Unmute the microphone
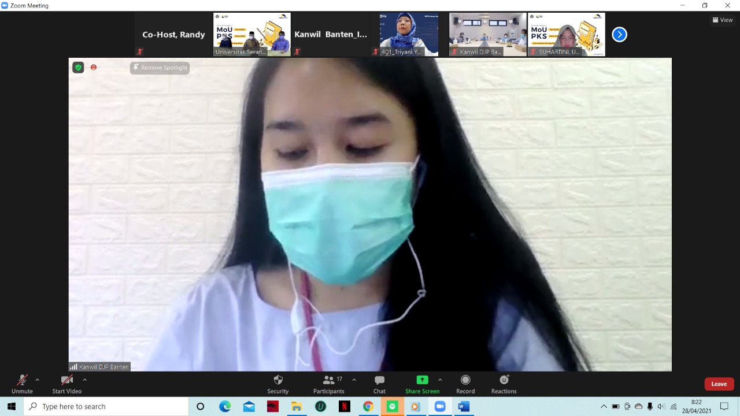Viewport: 740px width, 416px height. (x=22, y=384)
